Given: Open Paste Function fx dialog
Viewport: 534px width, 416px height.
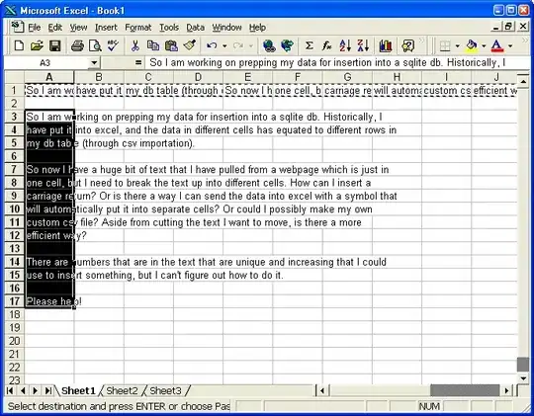Looking at the screenshot, I should [x=327, y=45].
